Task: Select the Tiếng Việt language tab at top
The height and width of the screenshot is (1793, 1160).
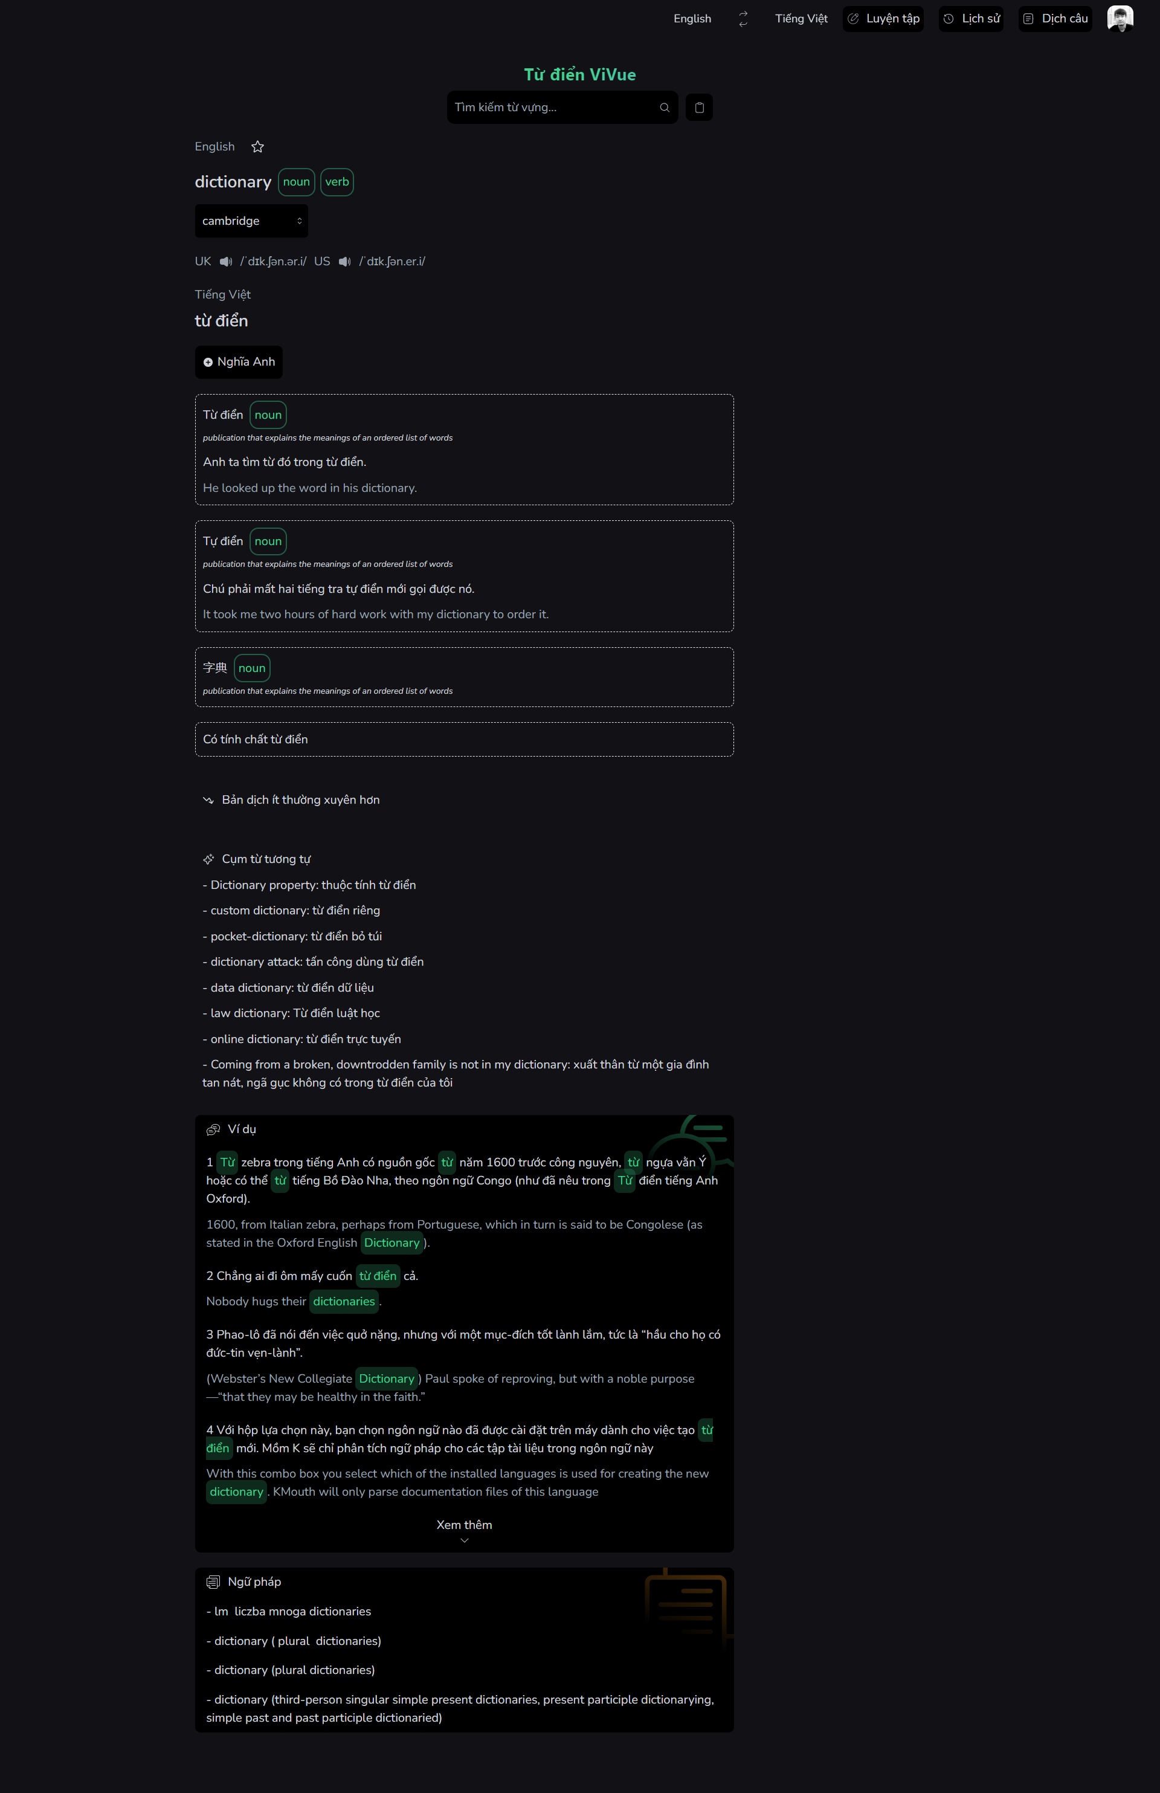Action: 799,17
